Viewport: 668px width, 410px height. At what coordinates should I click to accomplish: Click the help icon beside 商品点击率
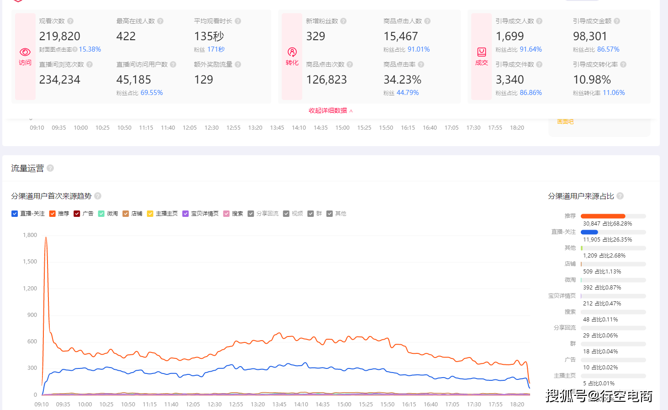pyautogui.click(x=421, y=64)
